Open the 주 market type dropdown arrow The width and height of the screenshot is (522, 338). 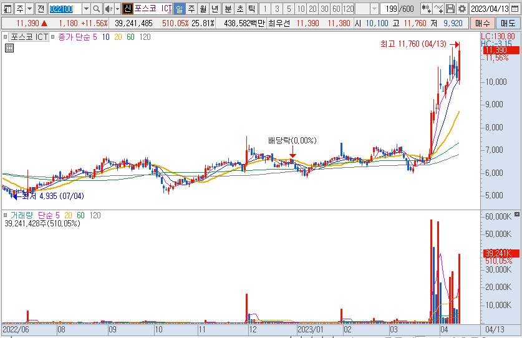[x=29, y=9]
